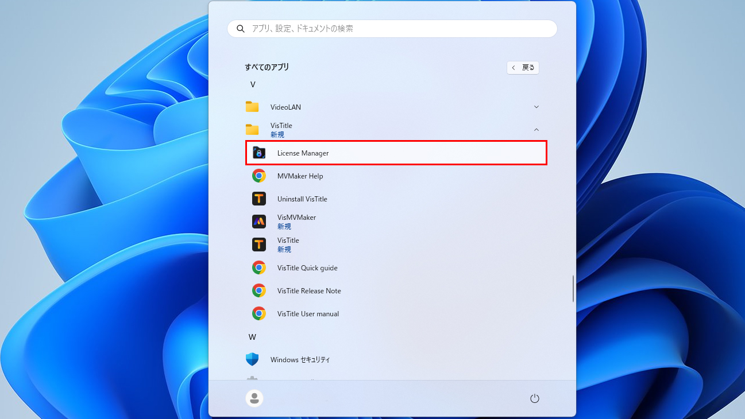
Task: Click the VisTitle app T icon
Action: click(x=259, y=245)
